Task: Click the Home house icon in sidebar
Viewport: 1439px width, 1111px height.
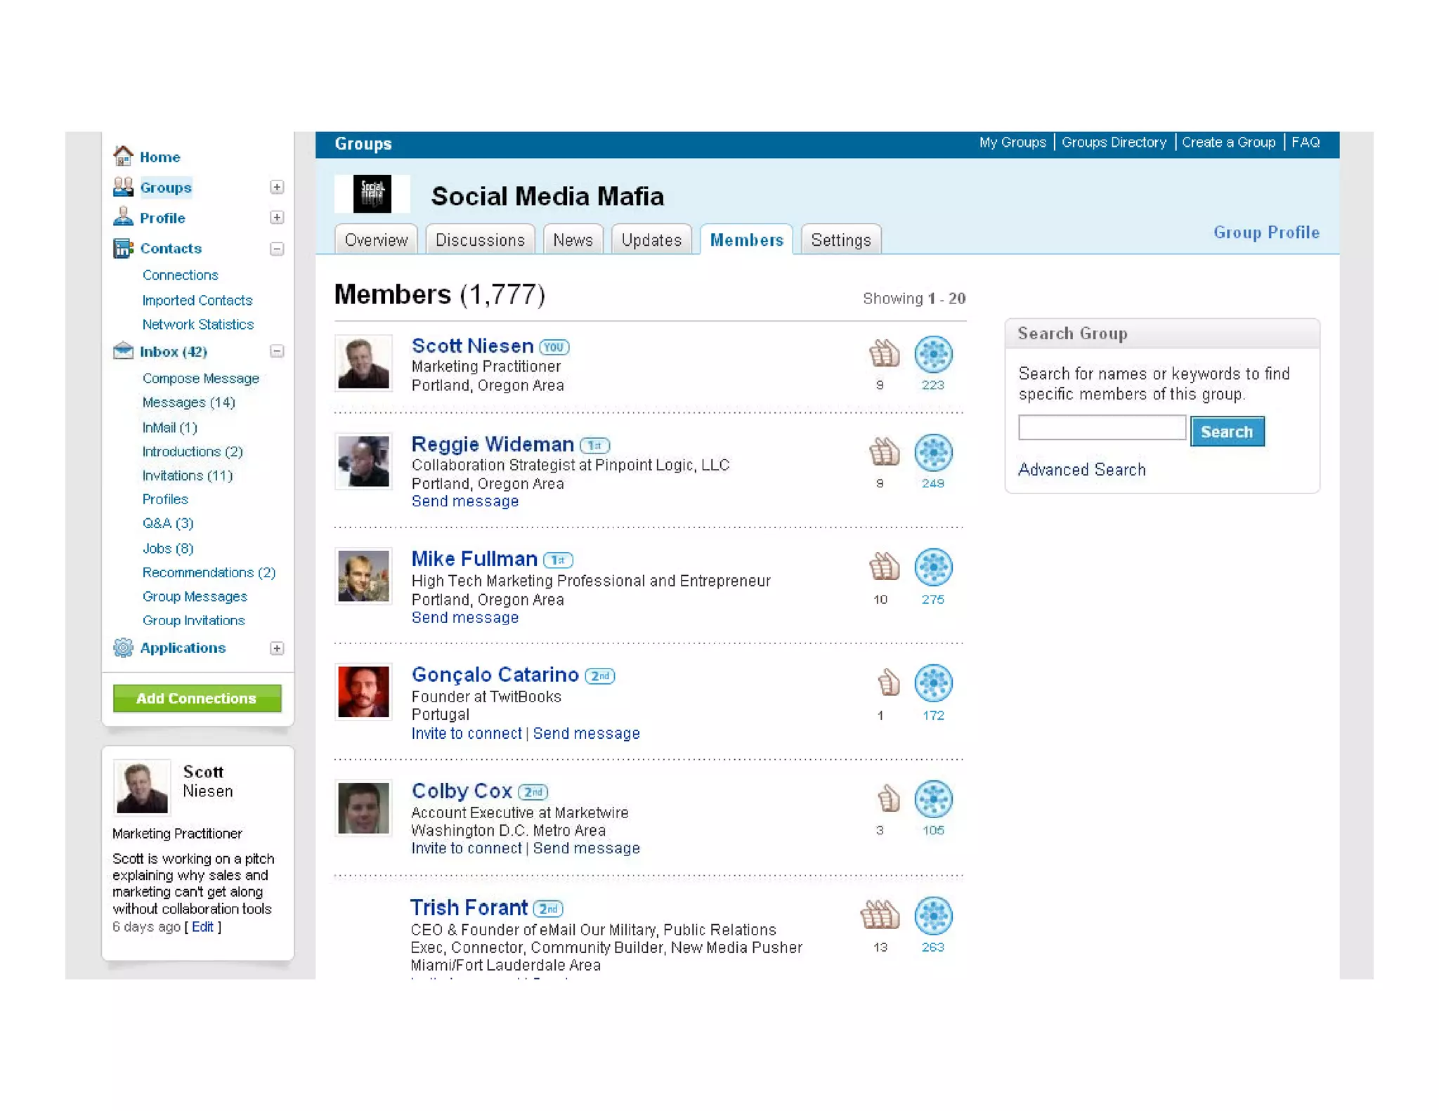Action: coord(123,156)
